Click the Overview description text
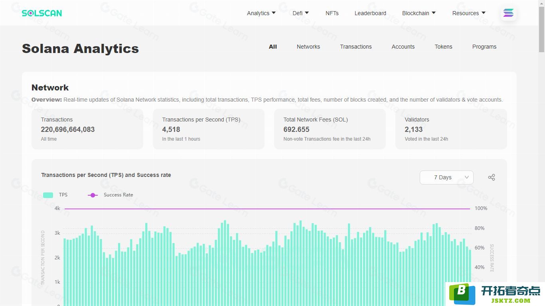This screenshot has width=545, height=306. point(267,100)
